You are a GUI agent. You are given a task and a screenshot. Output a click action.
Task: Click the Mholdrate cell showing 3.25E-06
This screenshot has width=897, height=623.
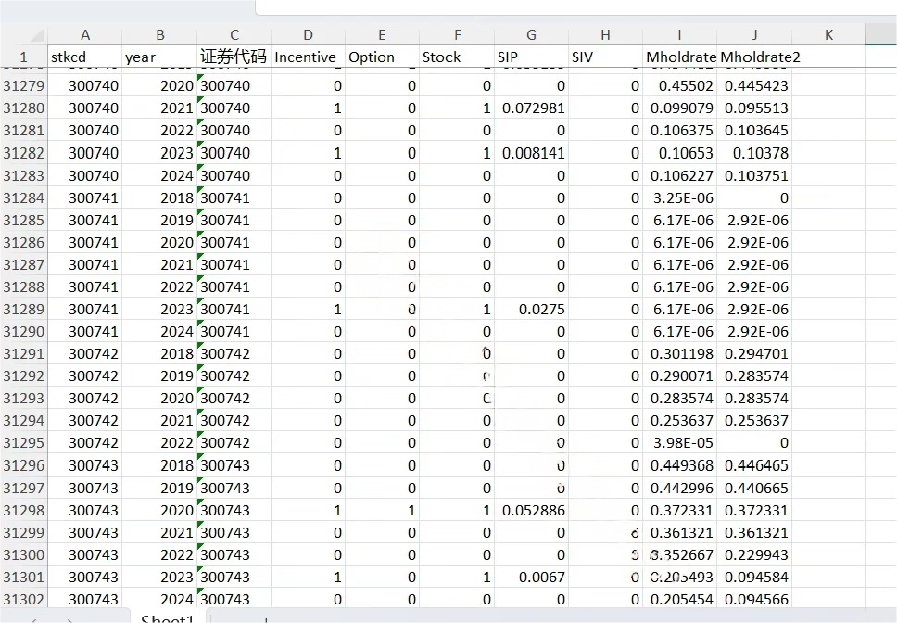[x=680, y=197]
